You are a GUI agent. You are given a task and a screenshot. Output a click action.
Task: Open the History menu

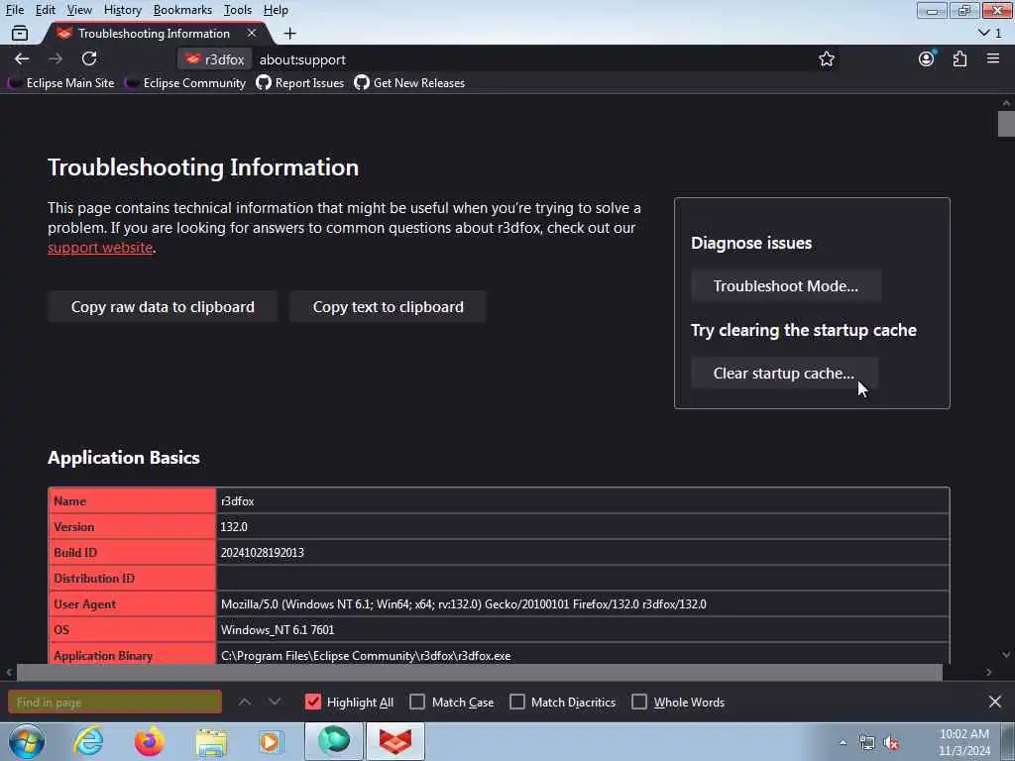122,10
